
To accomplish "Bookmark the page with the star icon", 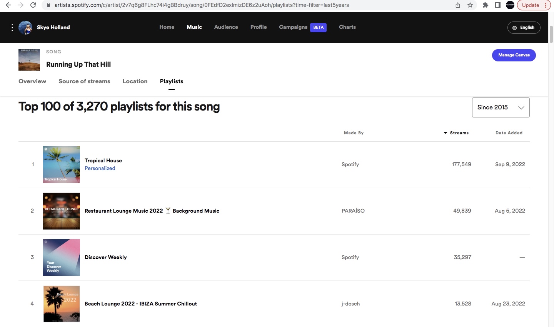I will point(470,5).
